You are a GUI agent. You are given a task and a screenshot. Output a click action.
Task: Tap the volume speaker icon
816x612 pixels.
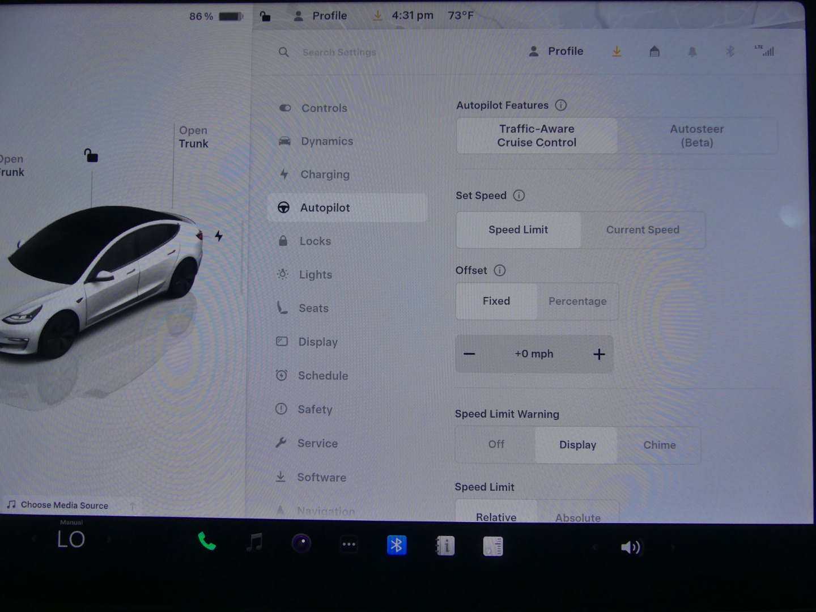click(x=630, y=547)
